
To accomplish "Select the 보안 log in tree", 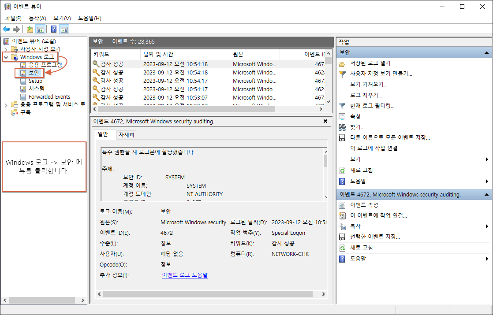I will [x=34, y=73].
